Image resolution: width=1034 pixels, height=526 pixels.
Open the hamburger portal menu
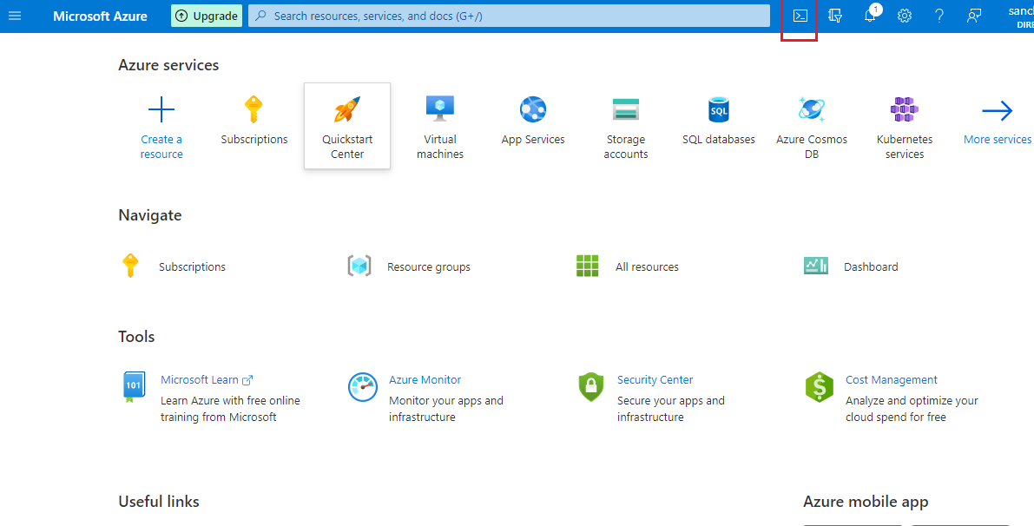click(15, 16)
